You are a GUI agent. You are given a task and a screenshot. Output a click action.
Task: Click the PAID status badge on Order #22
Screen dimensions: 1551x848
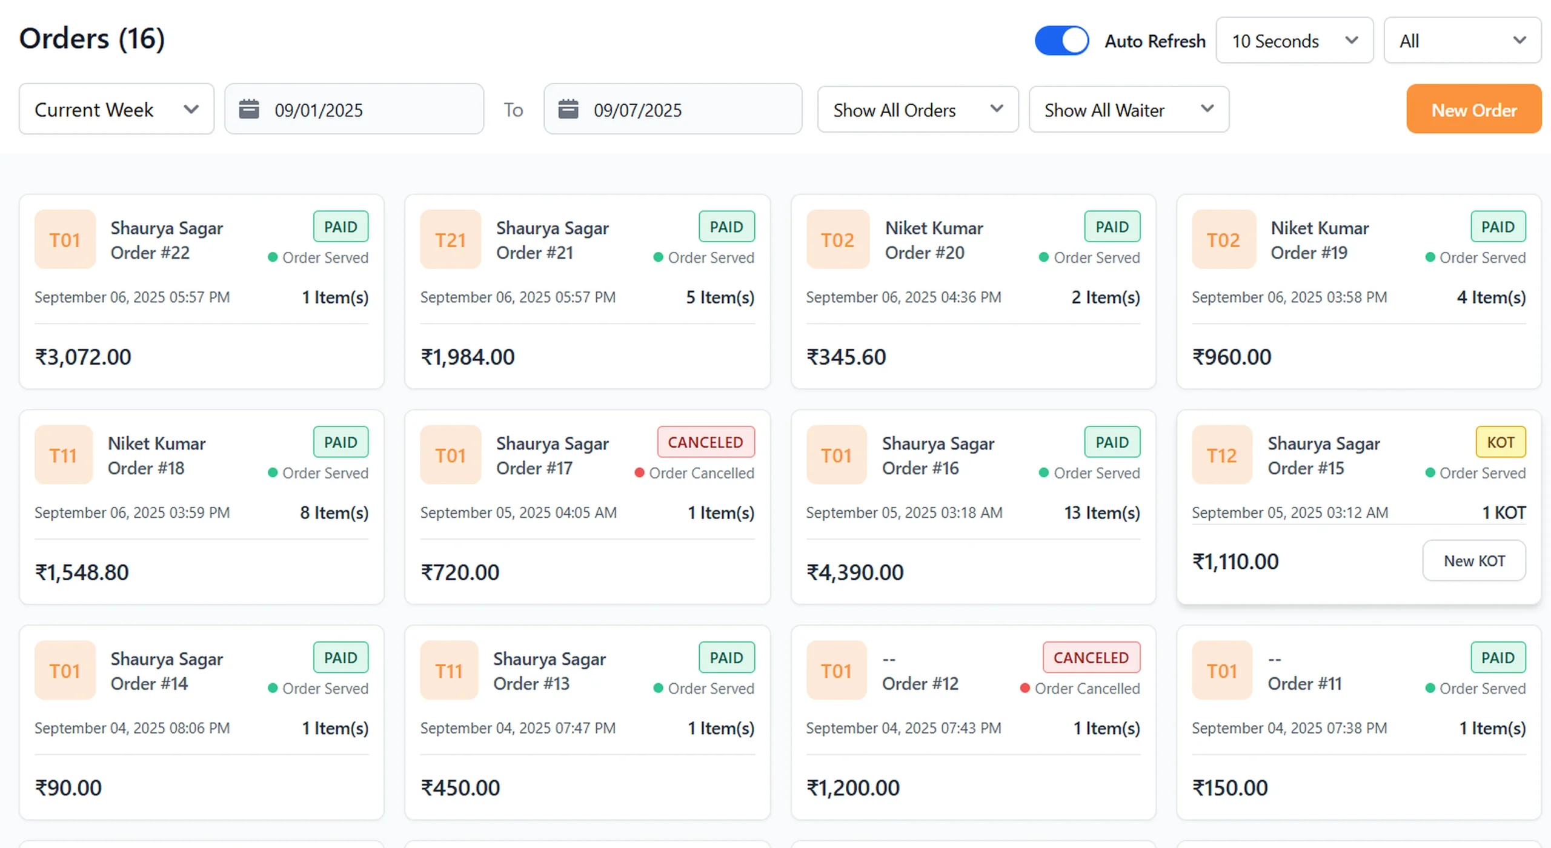point(340,227)
